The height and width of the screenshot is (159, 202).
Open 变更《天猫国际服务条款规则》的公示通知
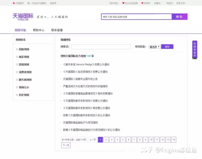[87, 115]
